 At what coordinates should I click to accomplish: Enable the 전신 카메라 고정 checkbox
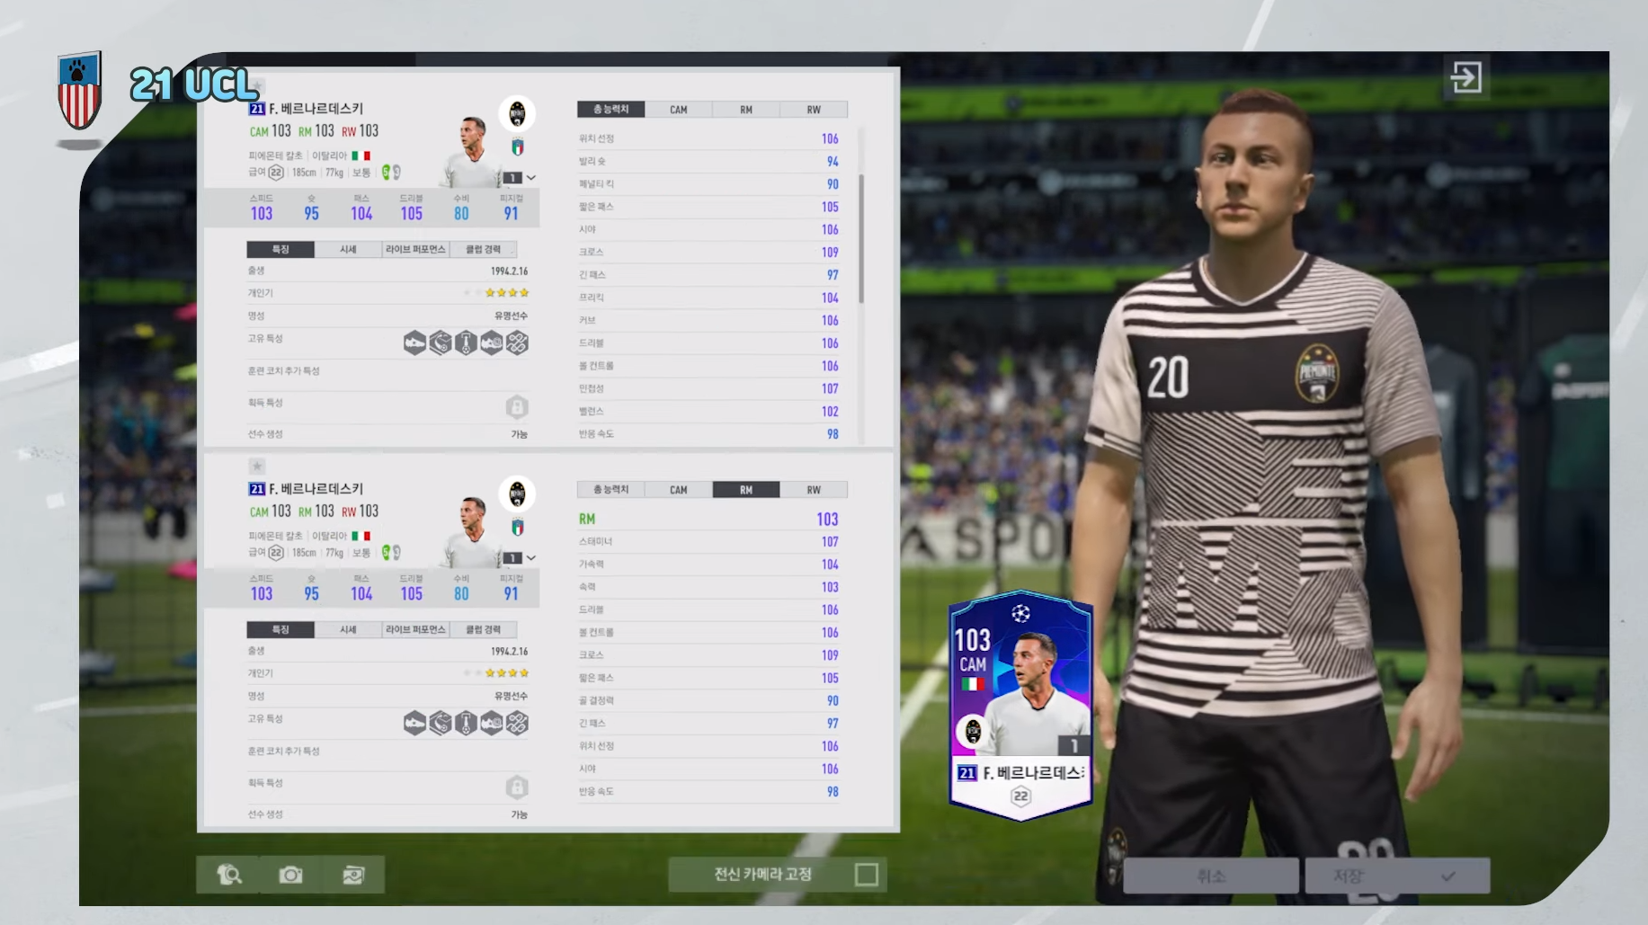[866, 875]
